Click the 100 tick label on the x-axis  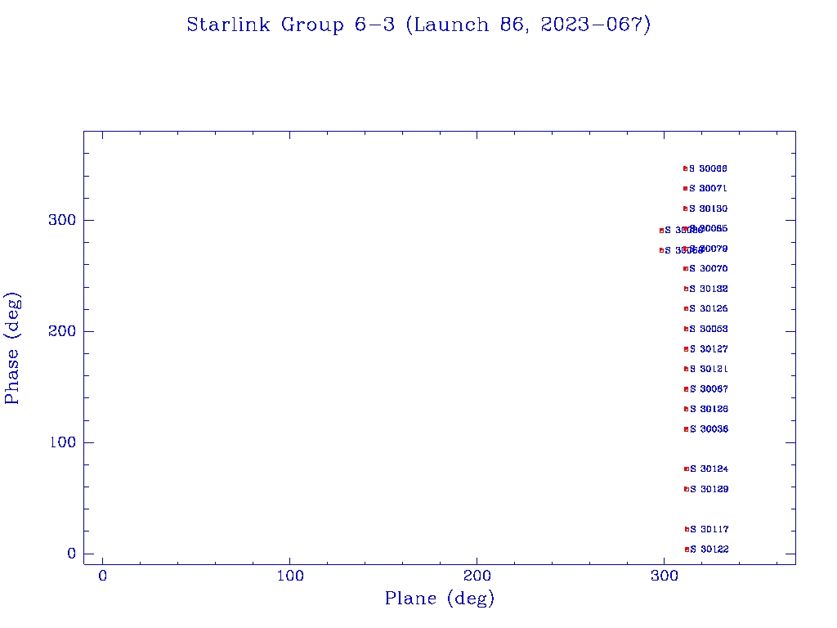coord(290,576)
